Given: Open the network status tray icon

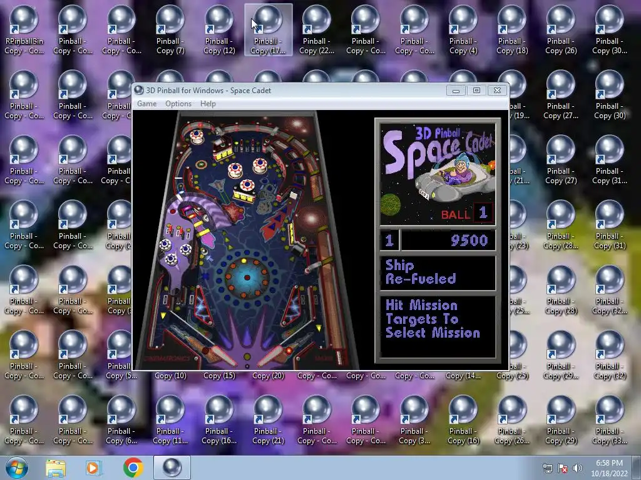Looking at the screenshot, I should click(x=547, y=467).
